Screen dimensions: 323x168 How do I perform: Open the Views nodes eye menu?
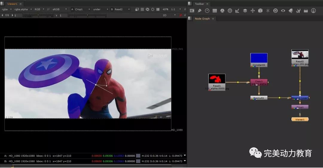283,11
